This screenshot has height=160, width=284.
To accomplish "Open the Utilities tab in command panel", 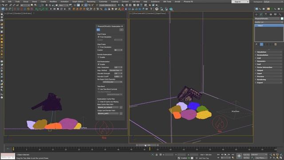I will 280,14.
